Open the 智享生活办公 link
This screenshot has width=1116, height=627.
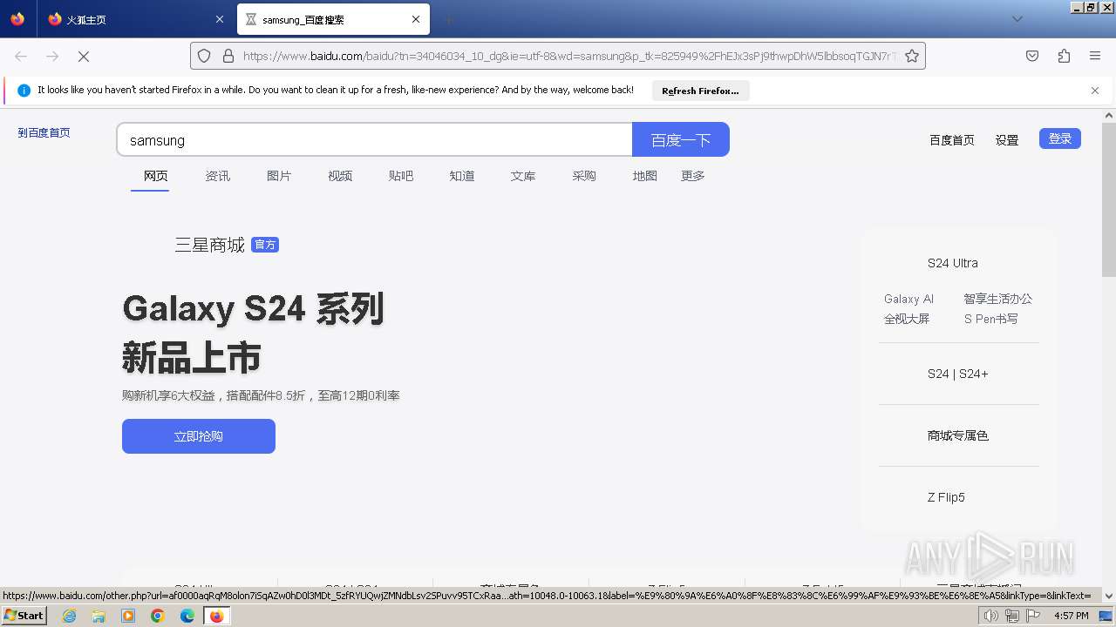[x=997, y=299]
